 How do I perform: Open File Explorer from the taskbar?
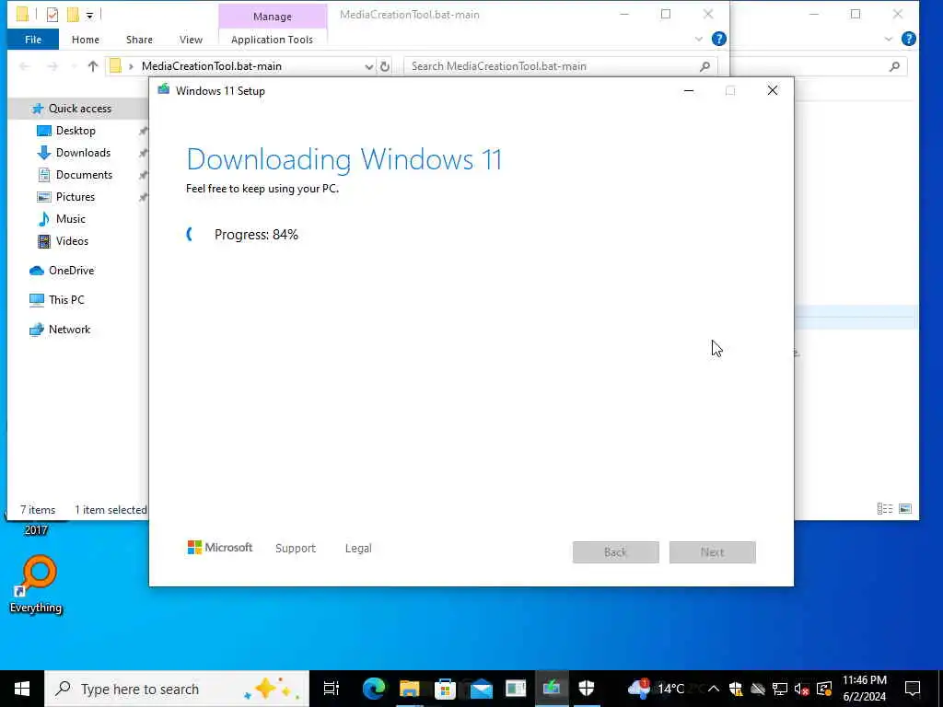coord(410,689)
